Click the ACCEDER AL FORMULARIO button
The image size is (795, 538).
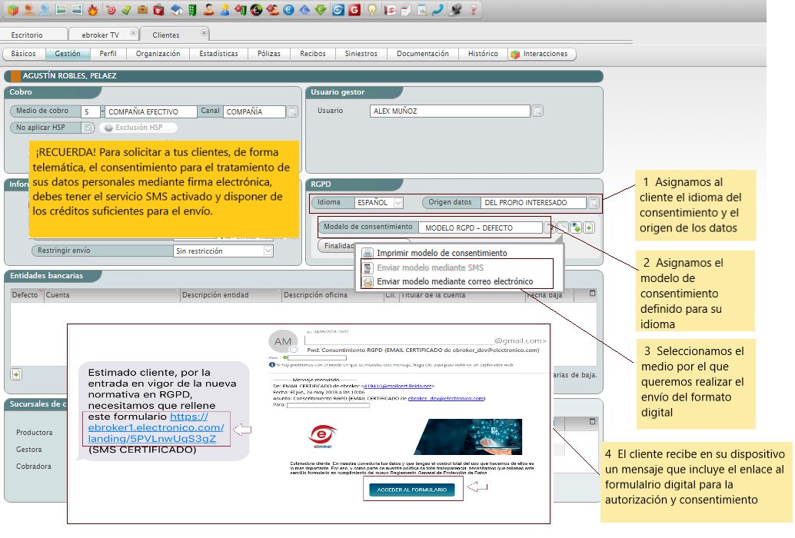point(411,490)
